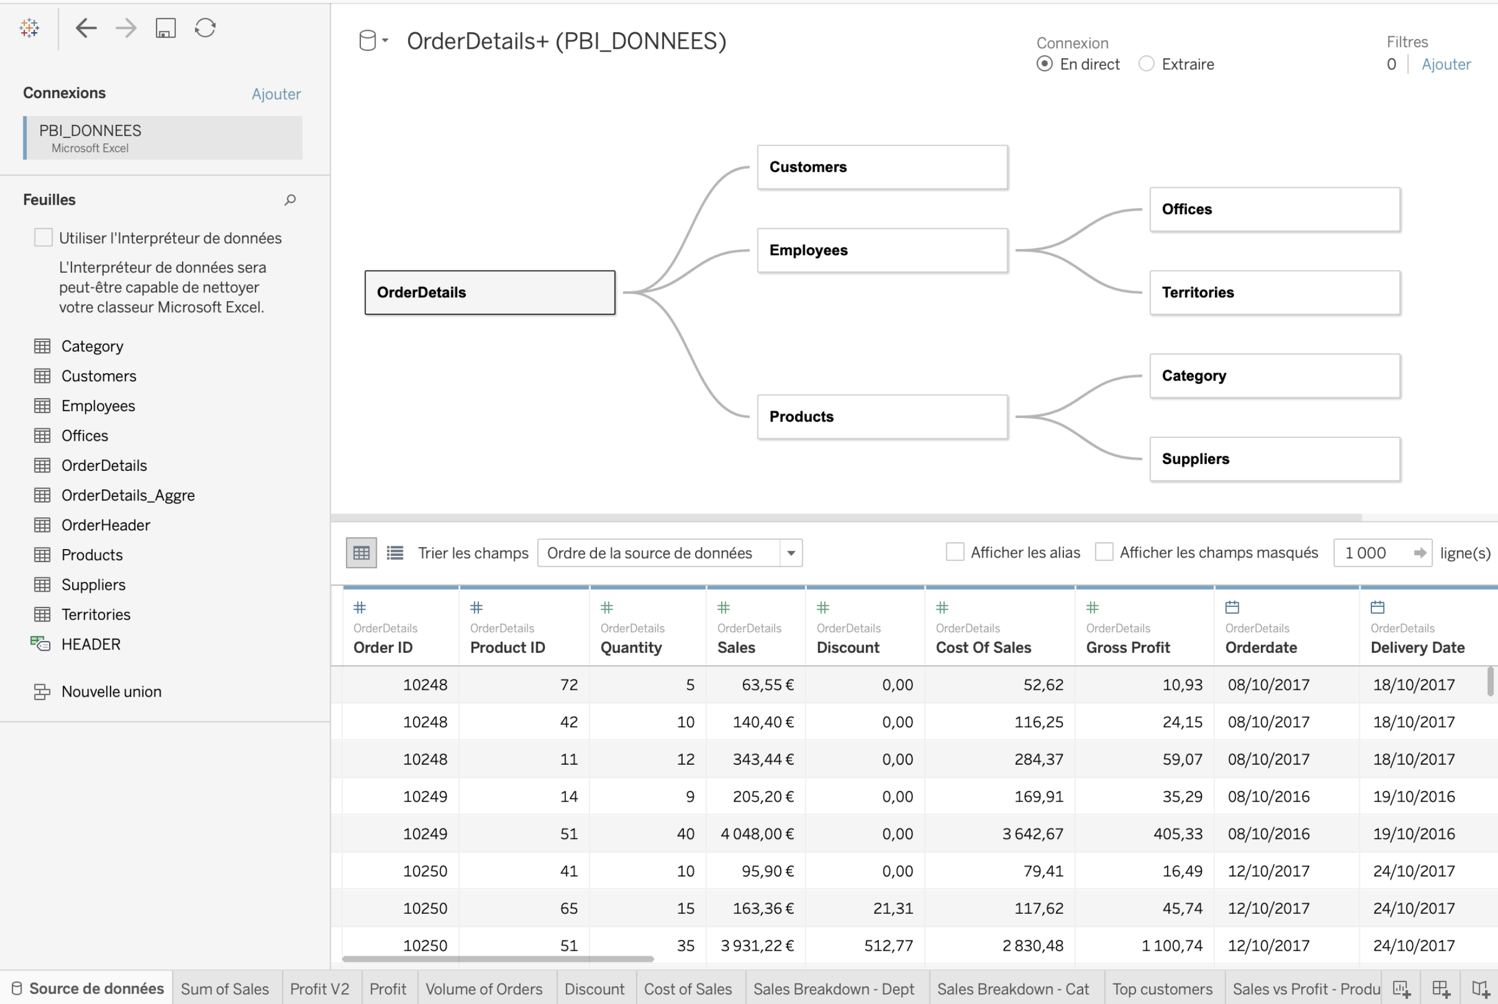
Task: Go back with the left arrow
Action: [x=86, y=28]
